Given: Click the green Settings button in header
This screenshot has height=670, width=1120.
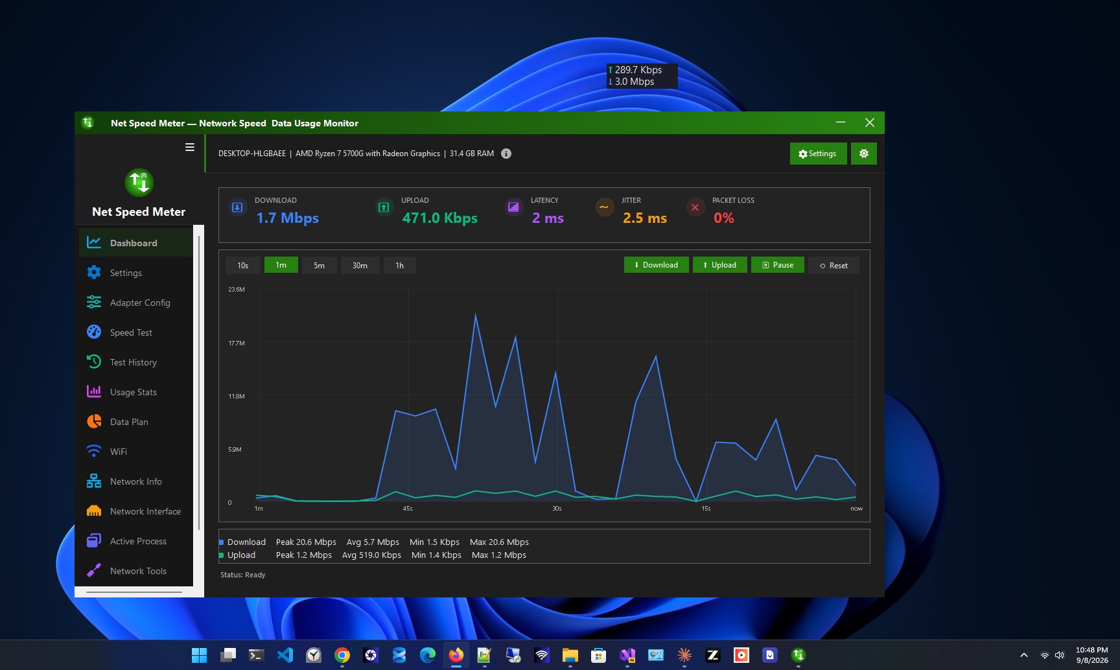Looking at the screenshot, I should click(x=818, y=154).
